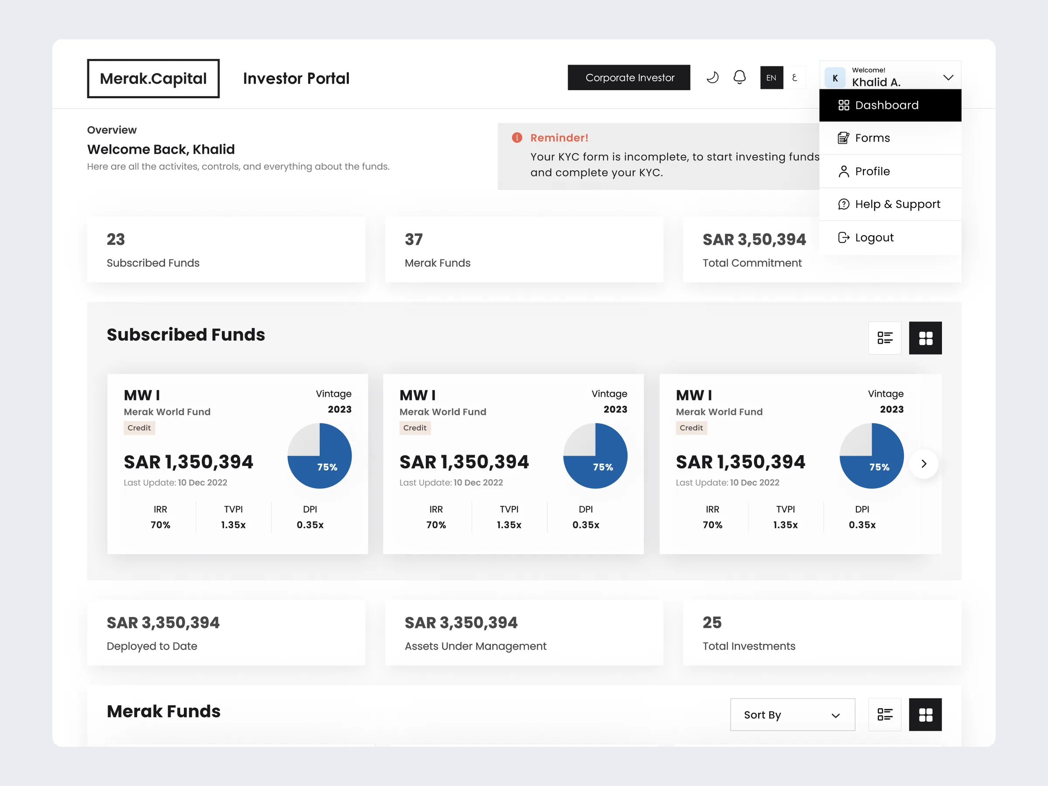The width and height of the screenshot is (1048, 786).
Task: Select Dashboard in user menu
Action: point(890,105)
